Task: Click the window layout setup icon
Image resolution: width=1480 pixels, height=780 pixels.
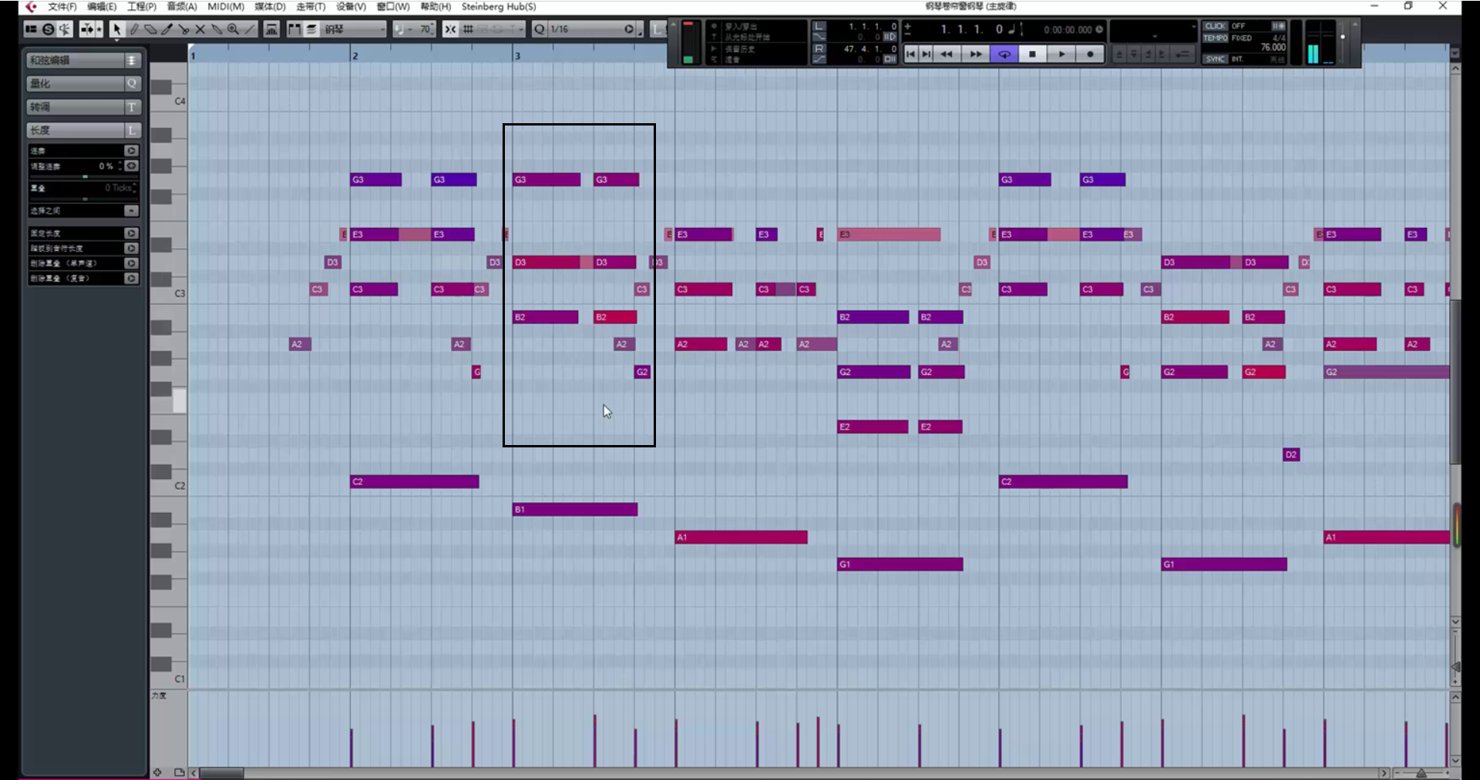Action: click(31, 29)
